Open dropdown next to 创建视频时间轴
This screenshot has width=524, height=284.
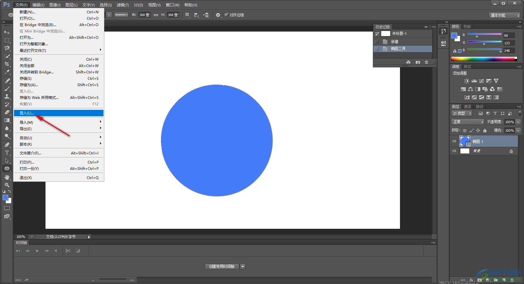[243, 266]
